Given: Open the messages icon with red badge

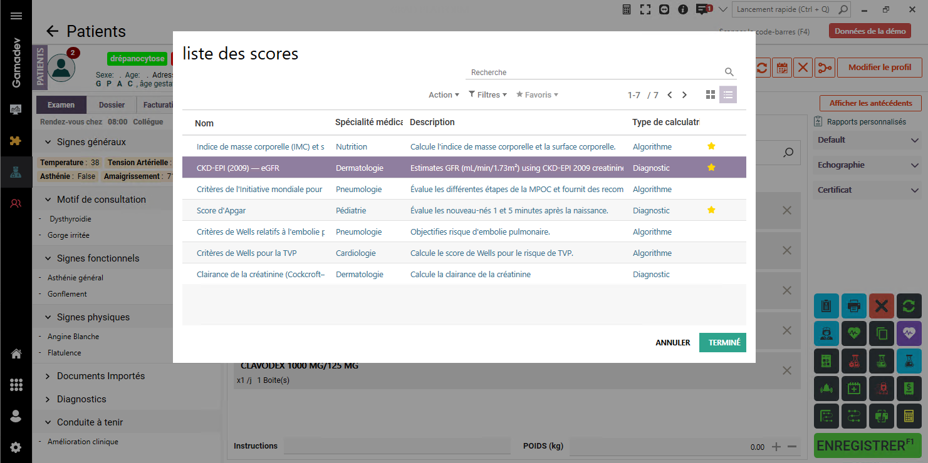Looking at the screenshot, I should [703, 9].
